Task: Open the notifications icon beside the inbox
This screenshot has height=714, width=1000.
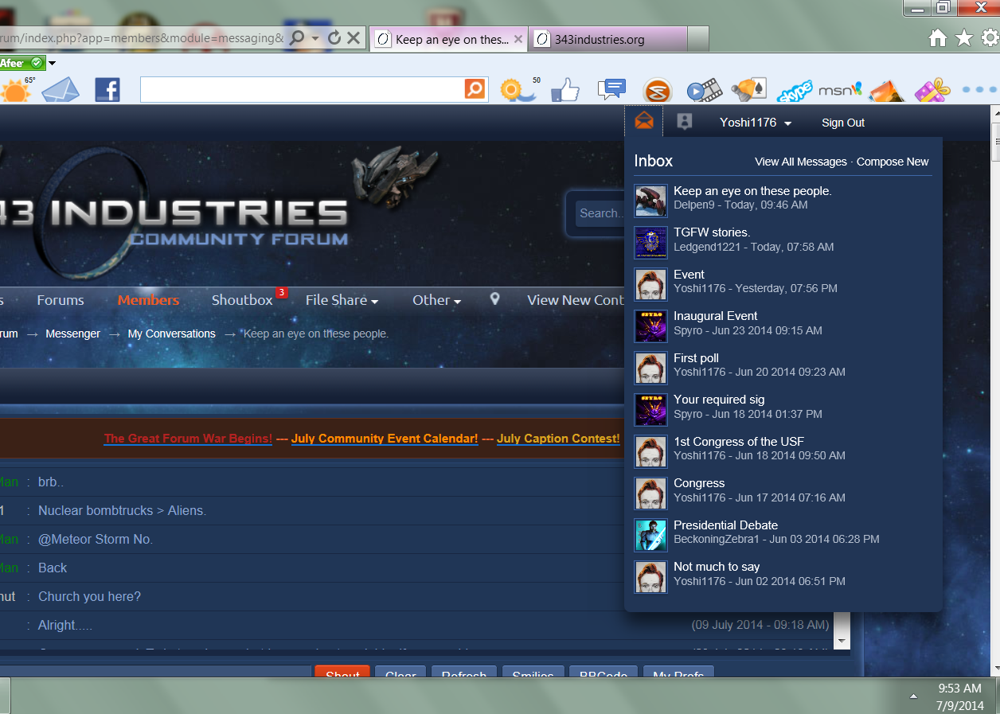Action: [684, 122]
